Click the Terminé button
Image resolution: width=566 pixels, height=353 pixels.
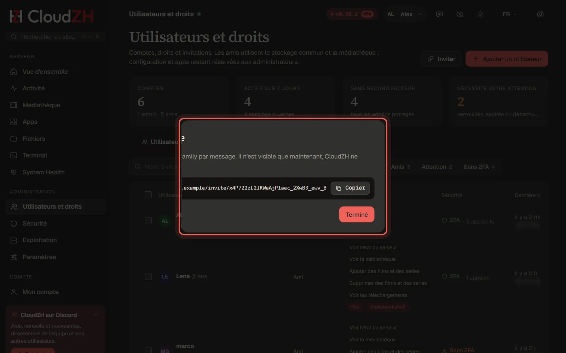click(357, 215)
